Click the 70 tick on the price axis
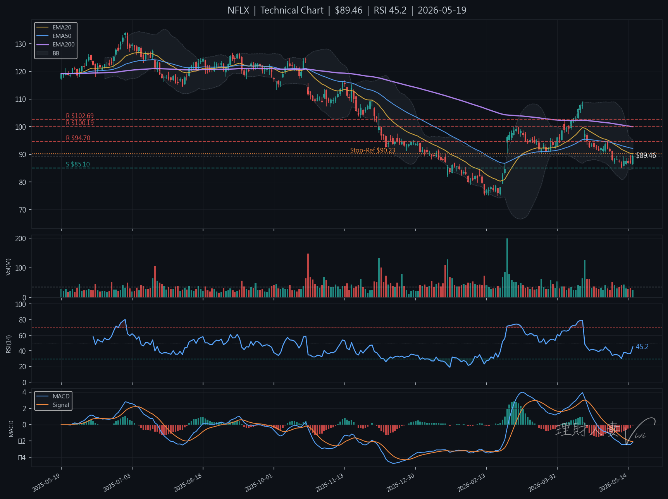Viewport: 668px width, 499px height. 22,210
